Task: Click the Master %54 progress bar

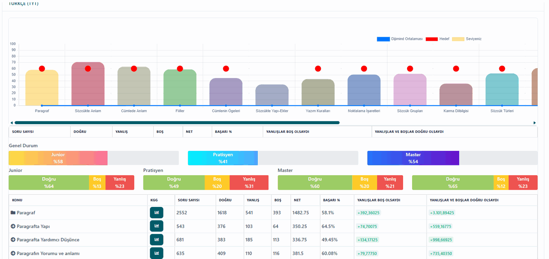Action: click(413, 158)
